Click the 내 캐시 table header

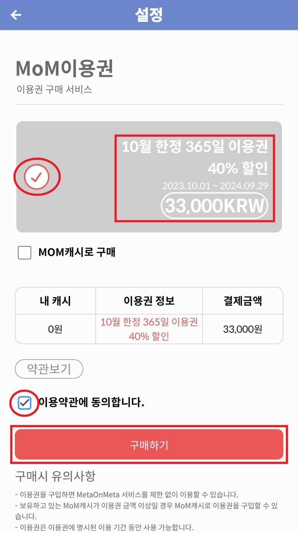click(55, 301)
